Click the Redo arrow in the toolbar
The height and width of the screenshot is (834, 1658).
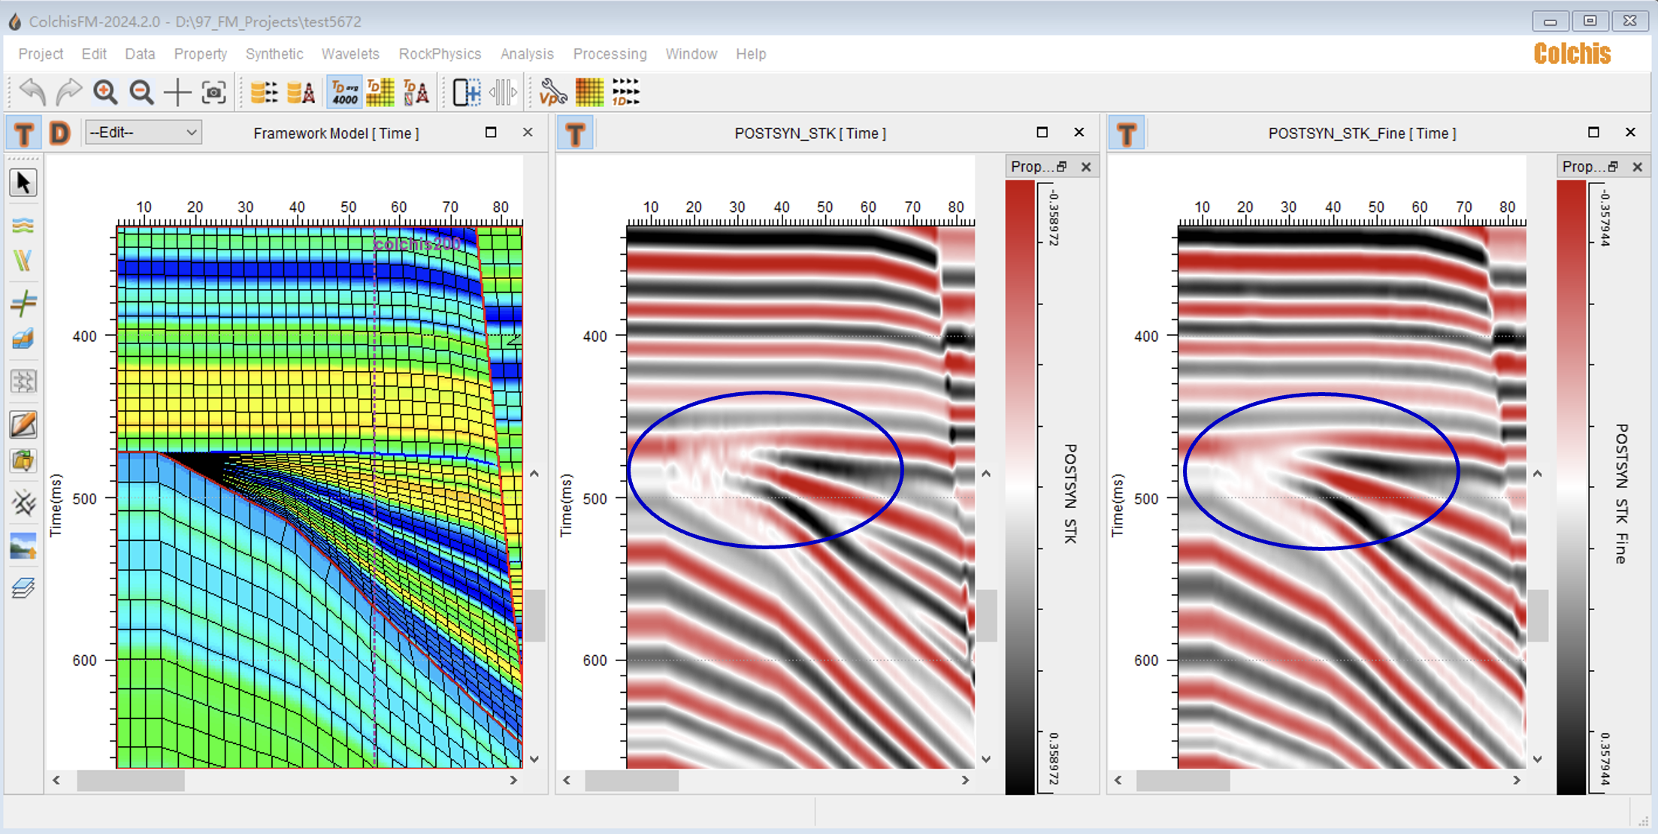click(x=68, y=92)
